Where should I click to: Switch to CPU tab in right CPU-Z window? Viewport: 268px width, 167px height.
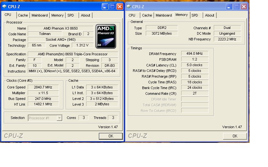[x=132, y=15]
